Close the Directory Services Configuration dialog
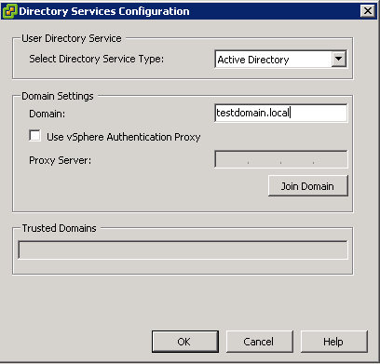The image size is (380, 364). click(x=368, y=11)
